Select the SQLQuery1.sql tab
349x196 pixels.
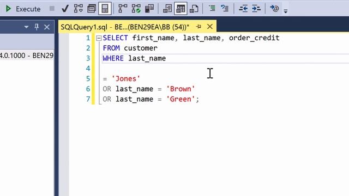pos(125,27)
